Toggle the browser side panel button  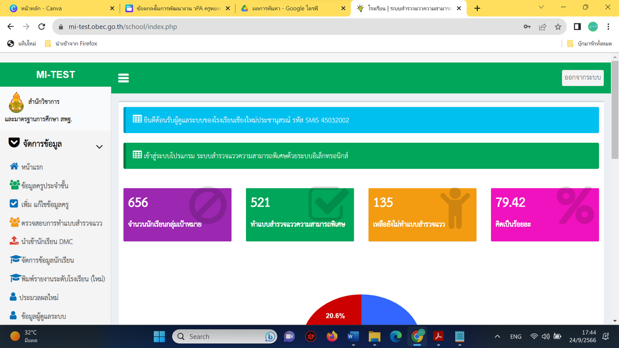tap(577, 27)
